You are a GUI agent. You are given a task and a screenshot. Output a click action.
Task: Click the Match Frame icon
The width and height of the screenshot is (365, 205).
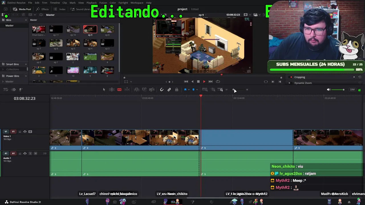(x=266, y=82)
